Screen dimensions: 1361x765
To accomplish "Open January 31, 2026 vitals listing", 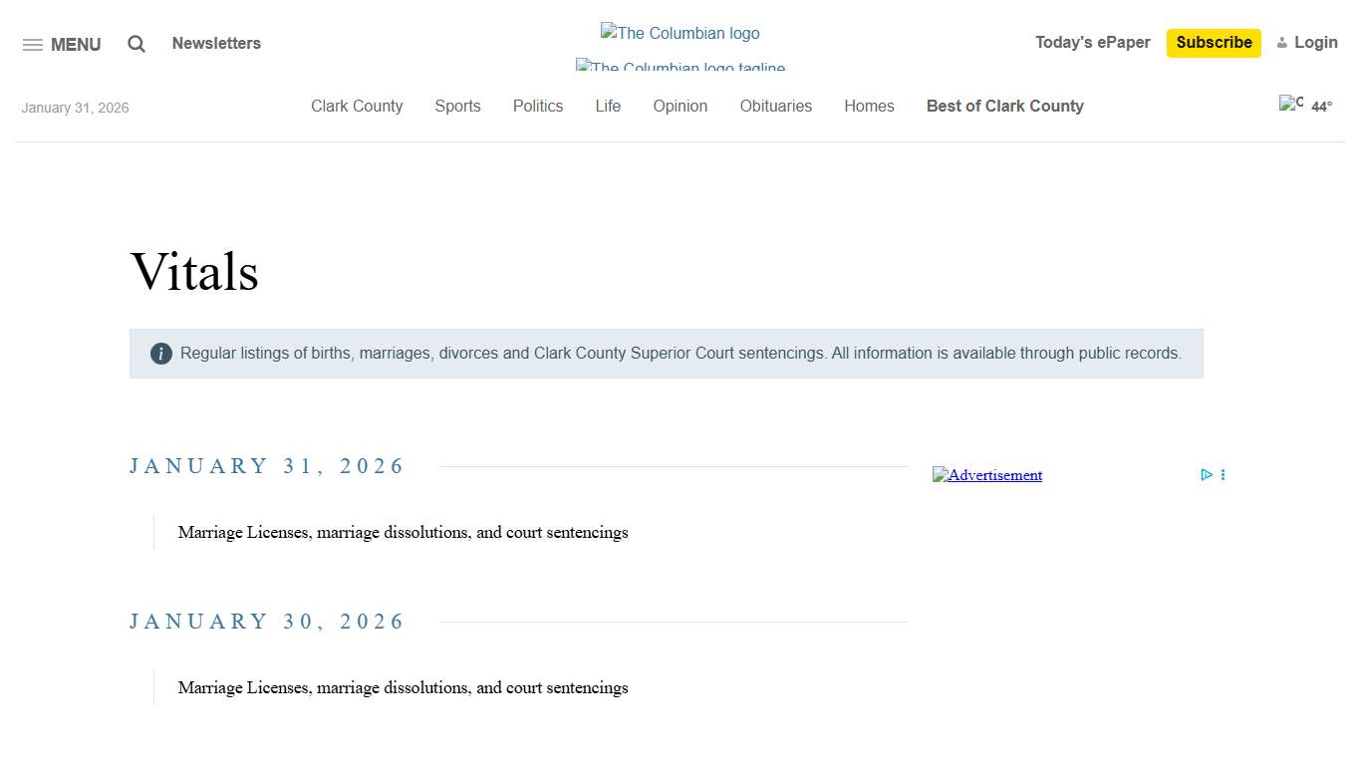I will pyautogui.click(x=403, y=532).
